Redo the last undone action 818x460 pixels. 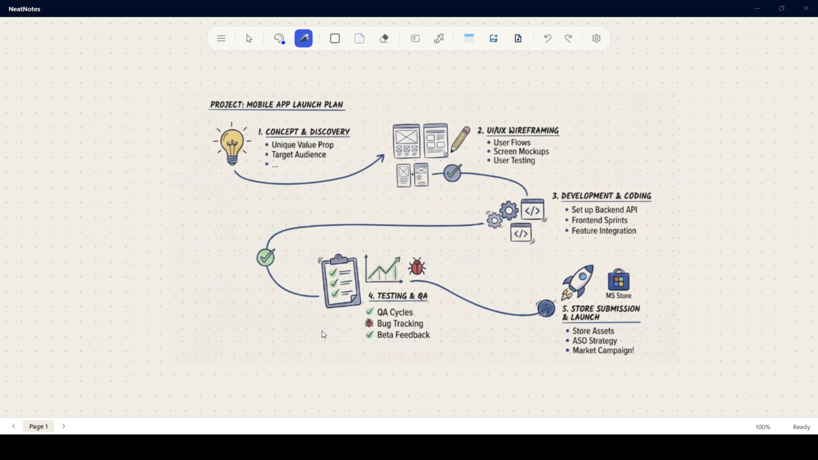click(x=568, y=38)
